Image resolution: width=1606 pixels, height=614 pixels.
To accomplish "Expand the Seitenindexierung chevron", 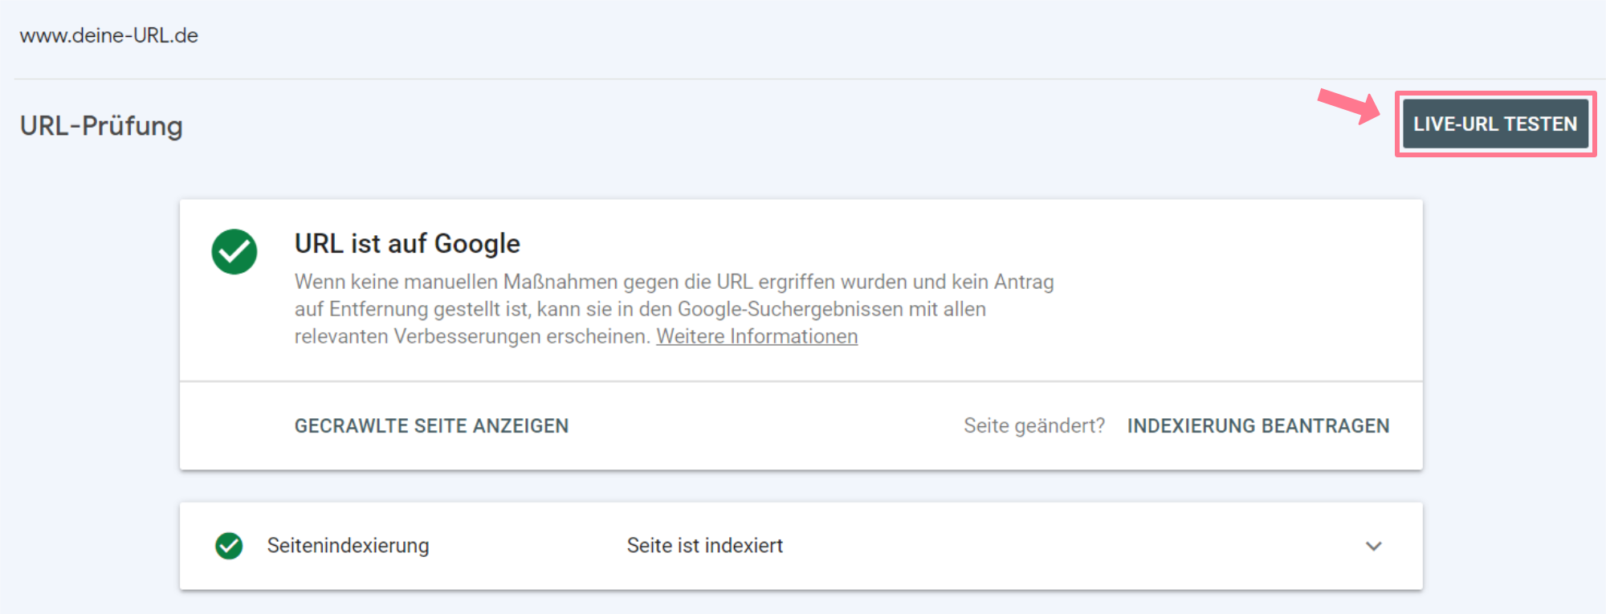I will pos(1374,547).
